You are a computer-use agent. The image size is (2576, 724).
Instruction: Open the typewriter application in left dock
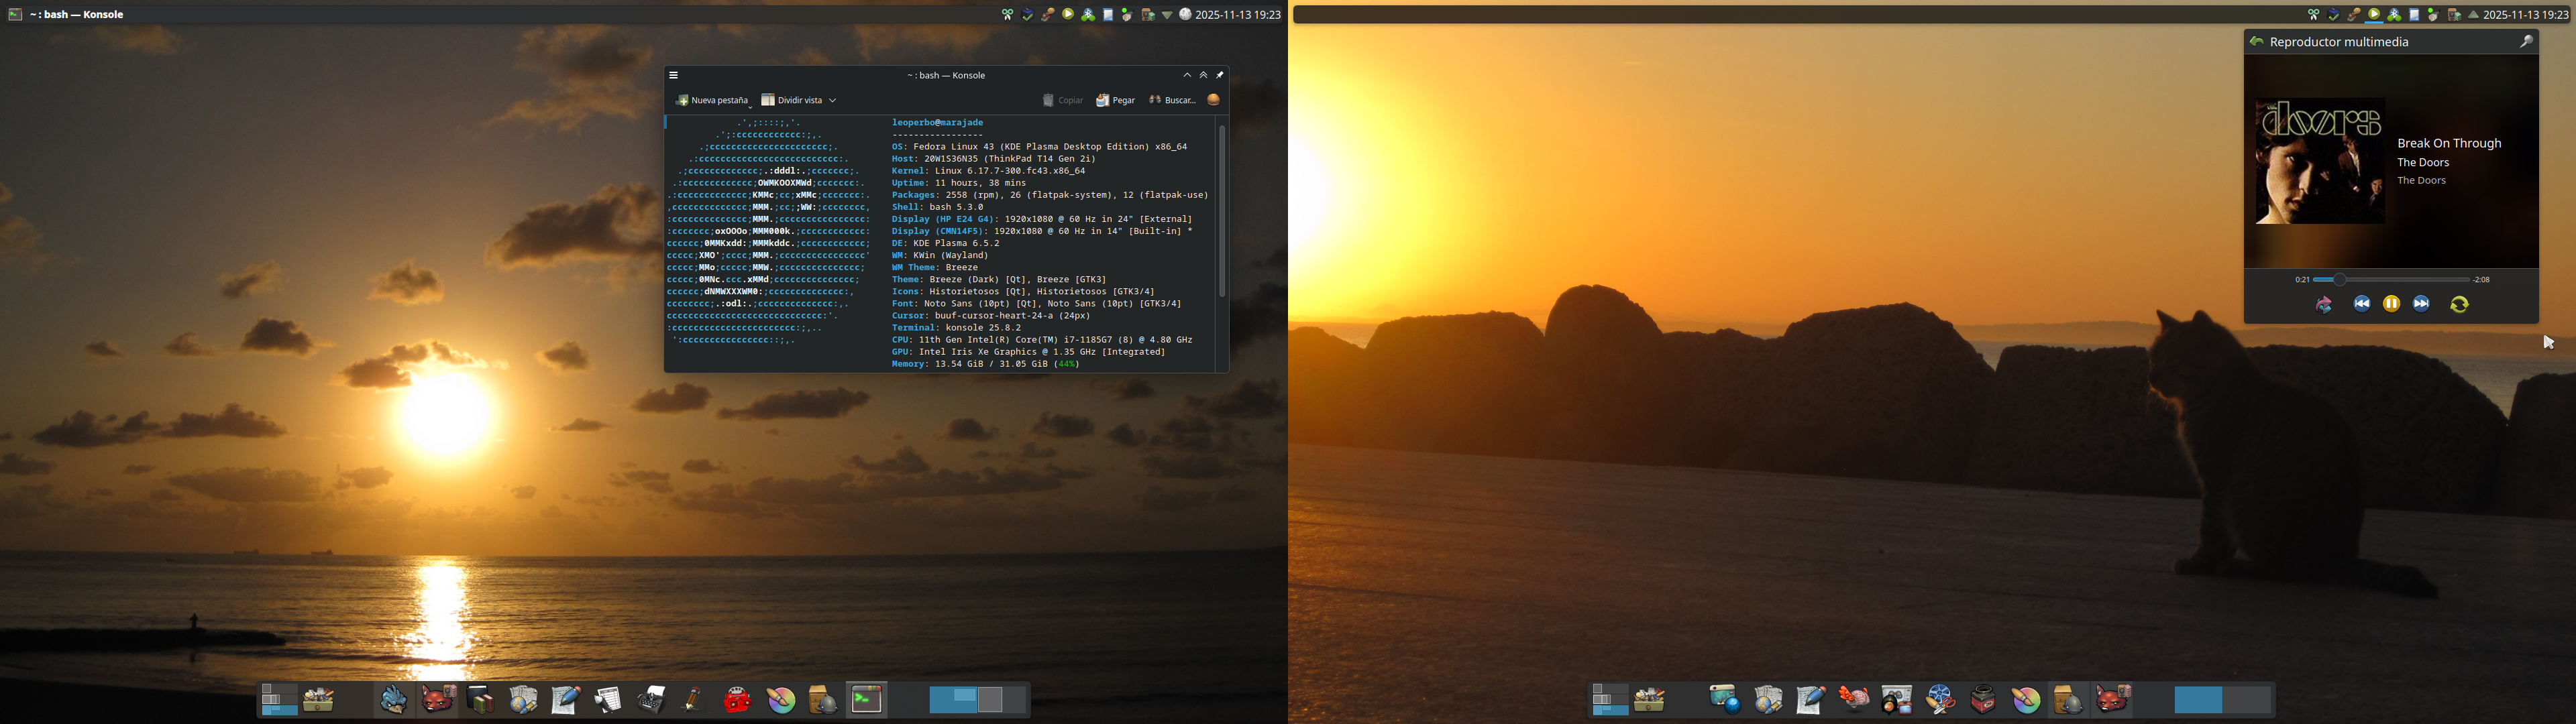(x=651, y=699)
